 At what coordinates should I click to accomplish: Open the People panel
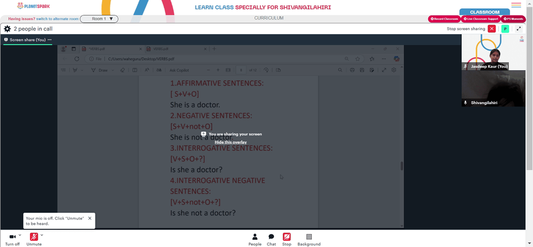pyautogui.click(x=255, y=240)
